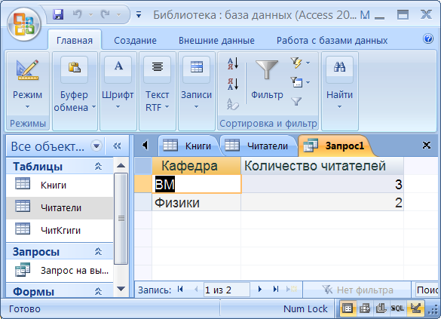Click the record number box 1 из 2
The height and width of the screenshot is (319, 441).
tap(227, 290)
